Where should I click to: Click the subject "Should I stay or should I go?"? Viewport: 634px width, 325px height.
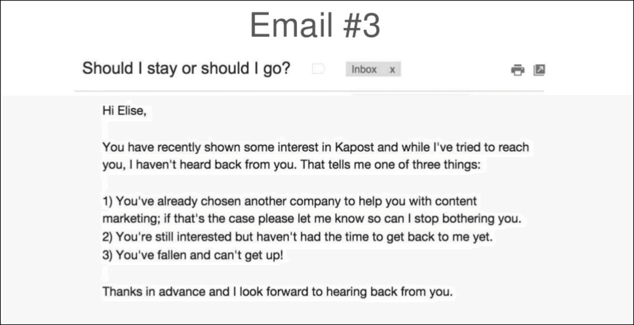(186, 68)
